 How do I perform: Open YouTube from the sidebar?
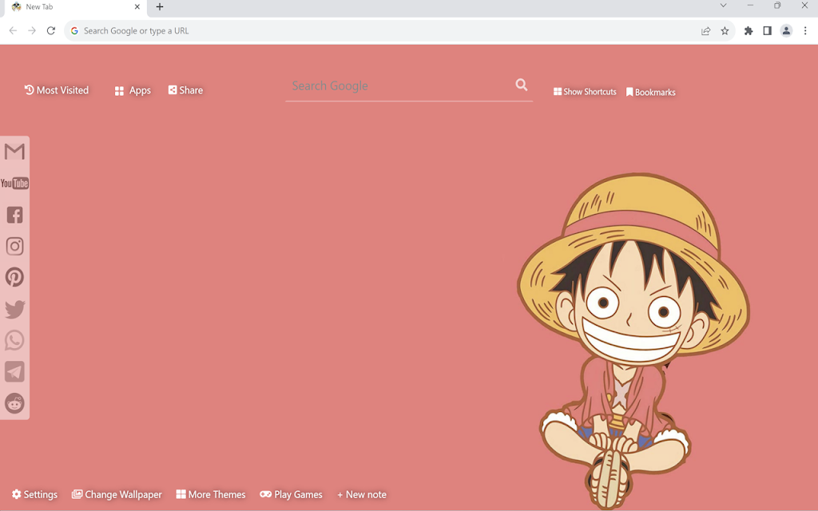pos(14,183)
